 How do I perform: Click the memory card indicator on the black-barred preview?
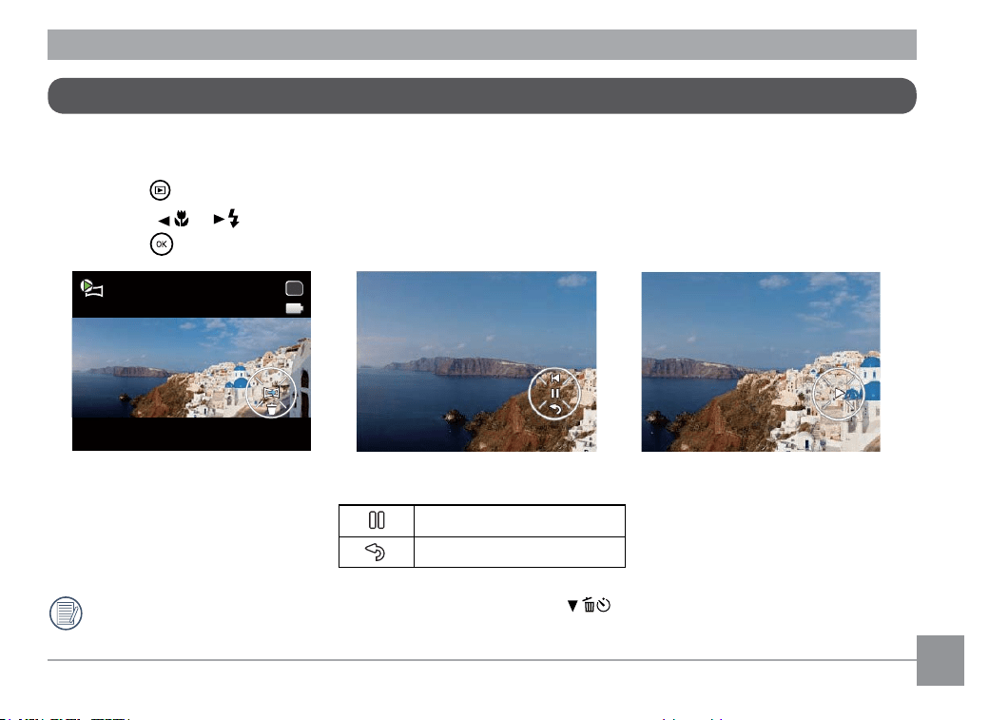tap(295, 288)
